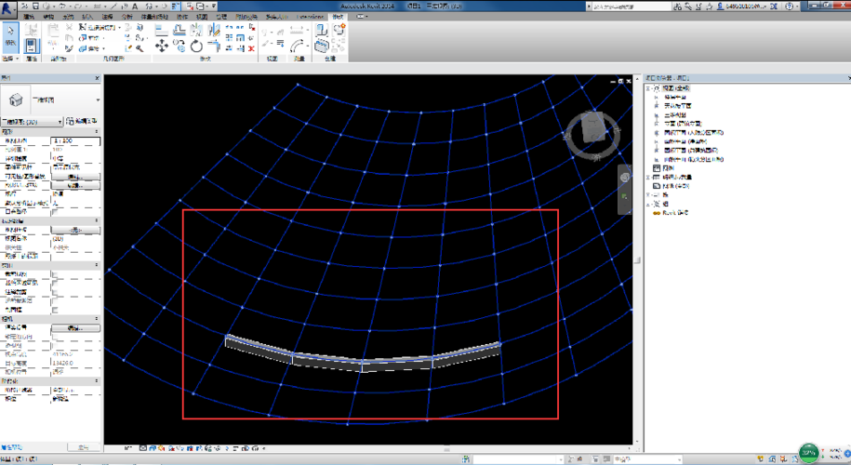
Task: Open the Extensions ribbon tab
Action: tap(311, 17)
